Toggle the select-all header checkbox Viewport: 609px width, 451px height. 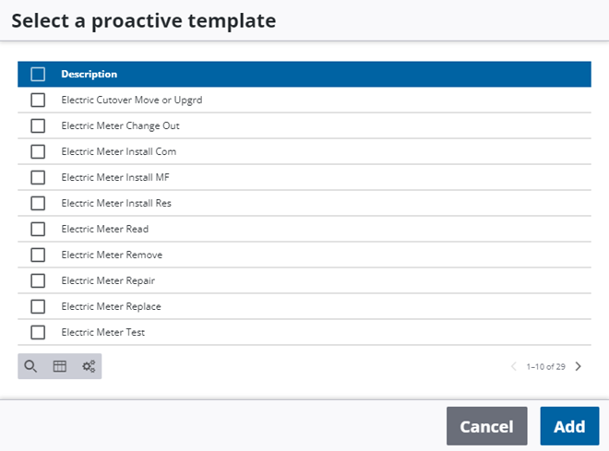(x=38, y=74)
